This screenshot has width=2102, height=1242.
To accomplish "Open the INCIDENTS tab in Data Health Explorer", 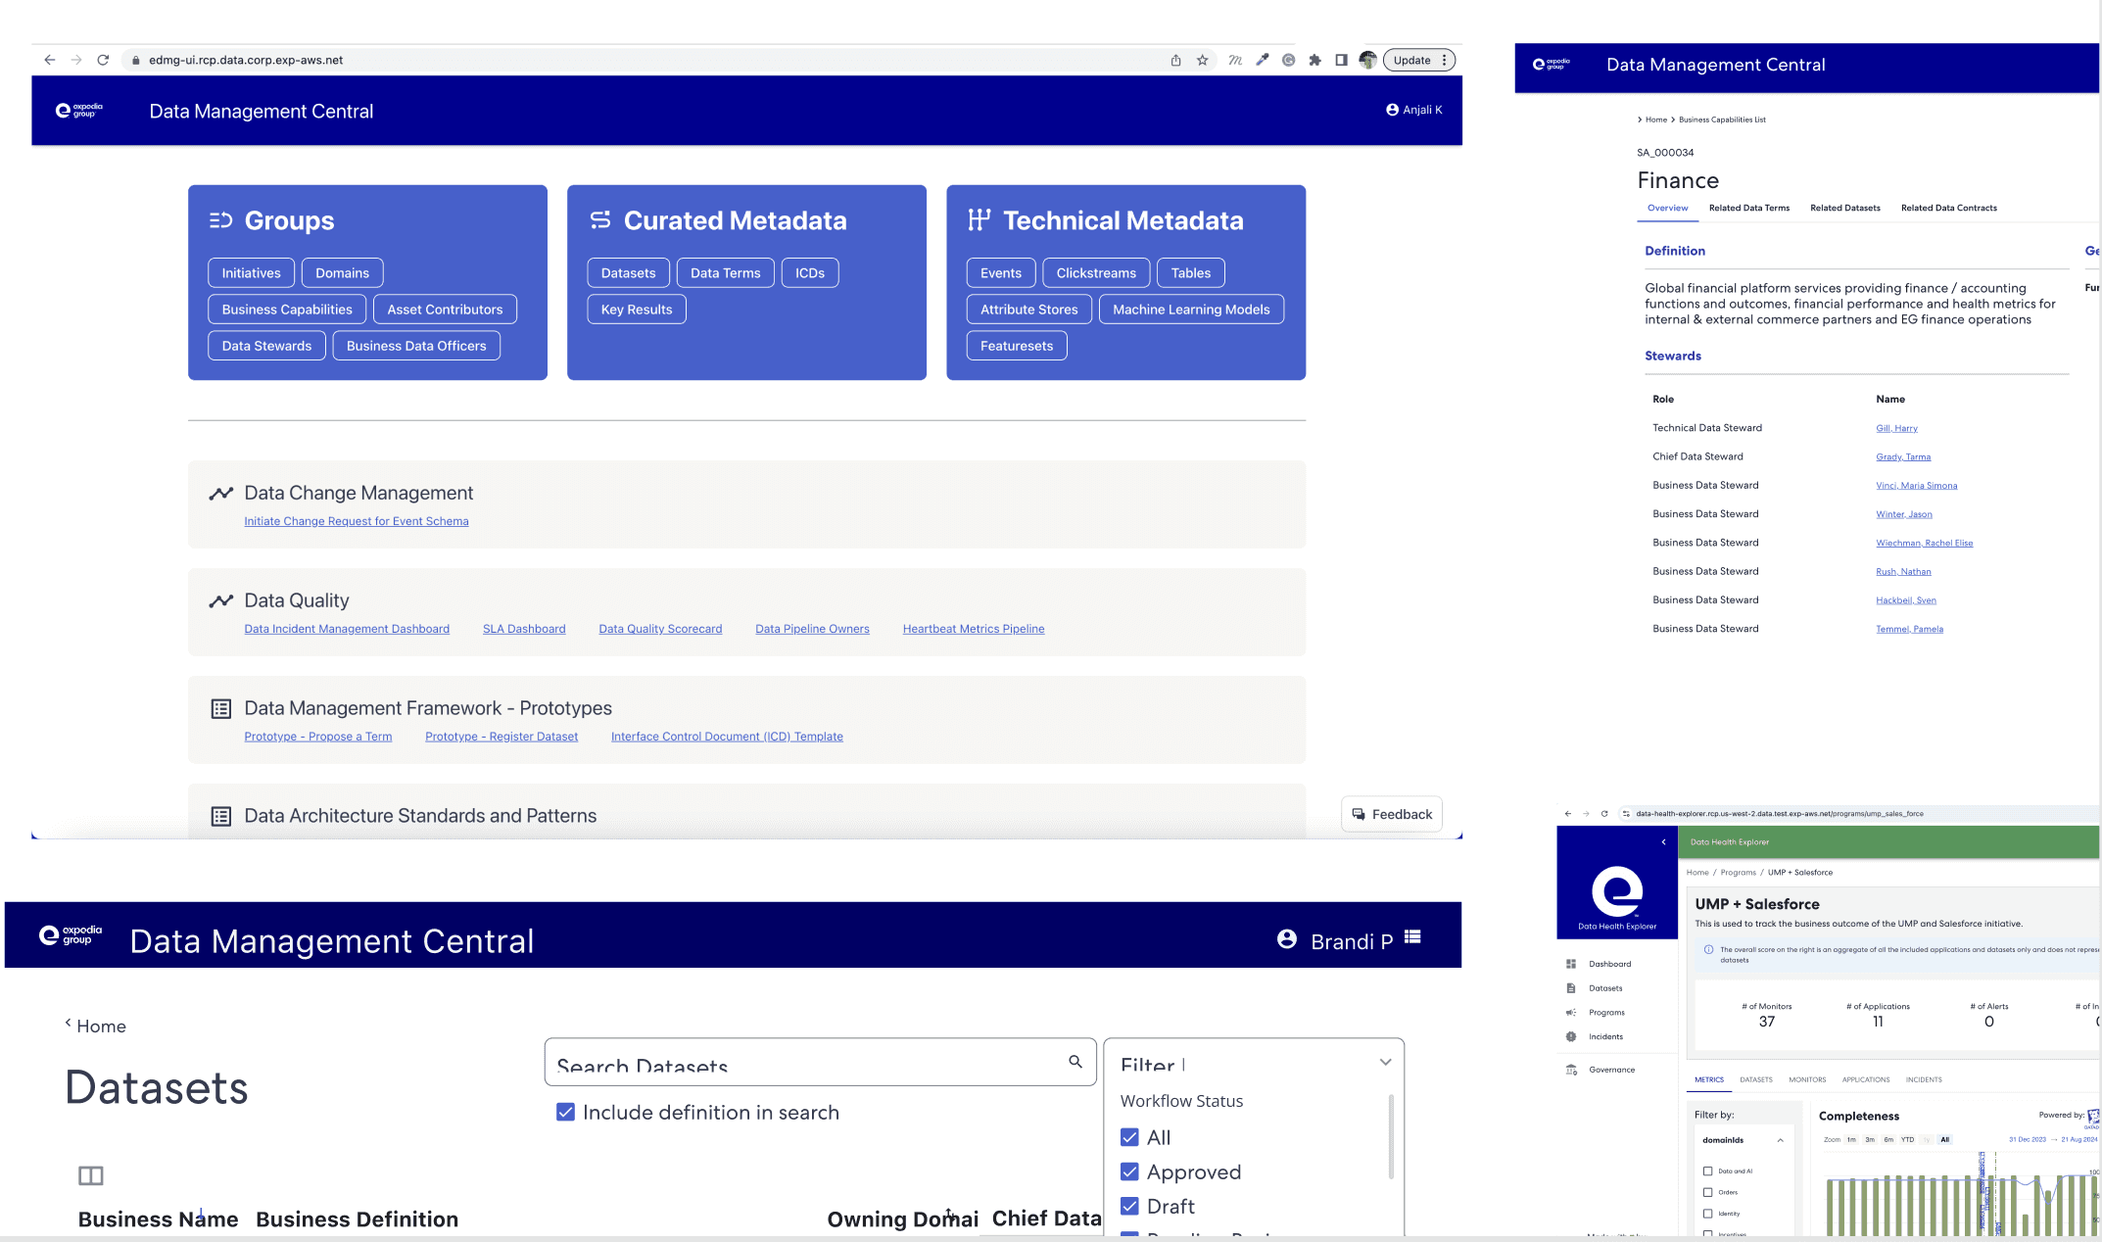I will [x=1924, y=1079].
